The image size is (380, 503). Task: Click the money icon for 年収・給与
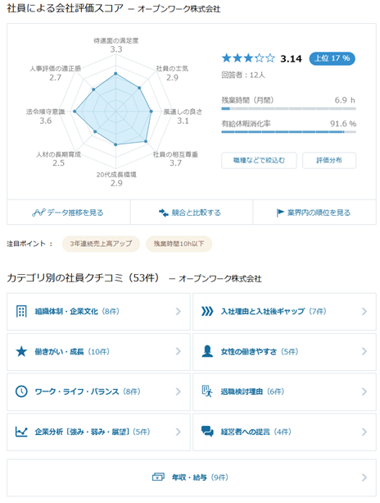158,478
